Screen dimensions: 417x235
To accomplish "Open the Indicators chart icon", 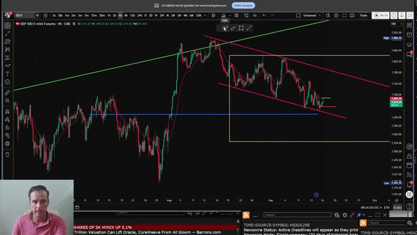I will click(x=223, y=15).
